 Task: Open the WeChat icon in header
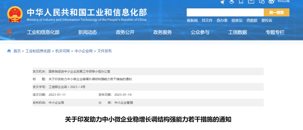click(x=261, y=2)
